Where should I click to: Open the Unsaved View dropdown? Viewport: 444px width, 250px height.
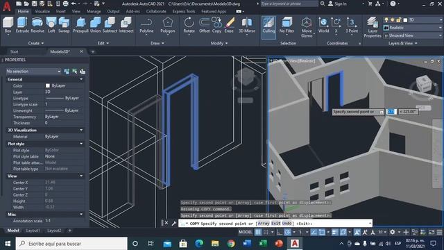tap(413, 35)
